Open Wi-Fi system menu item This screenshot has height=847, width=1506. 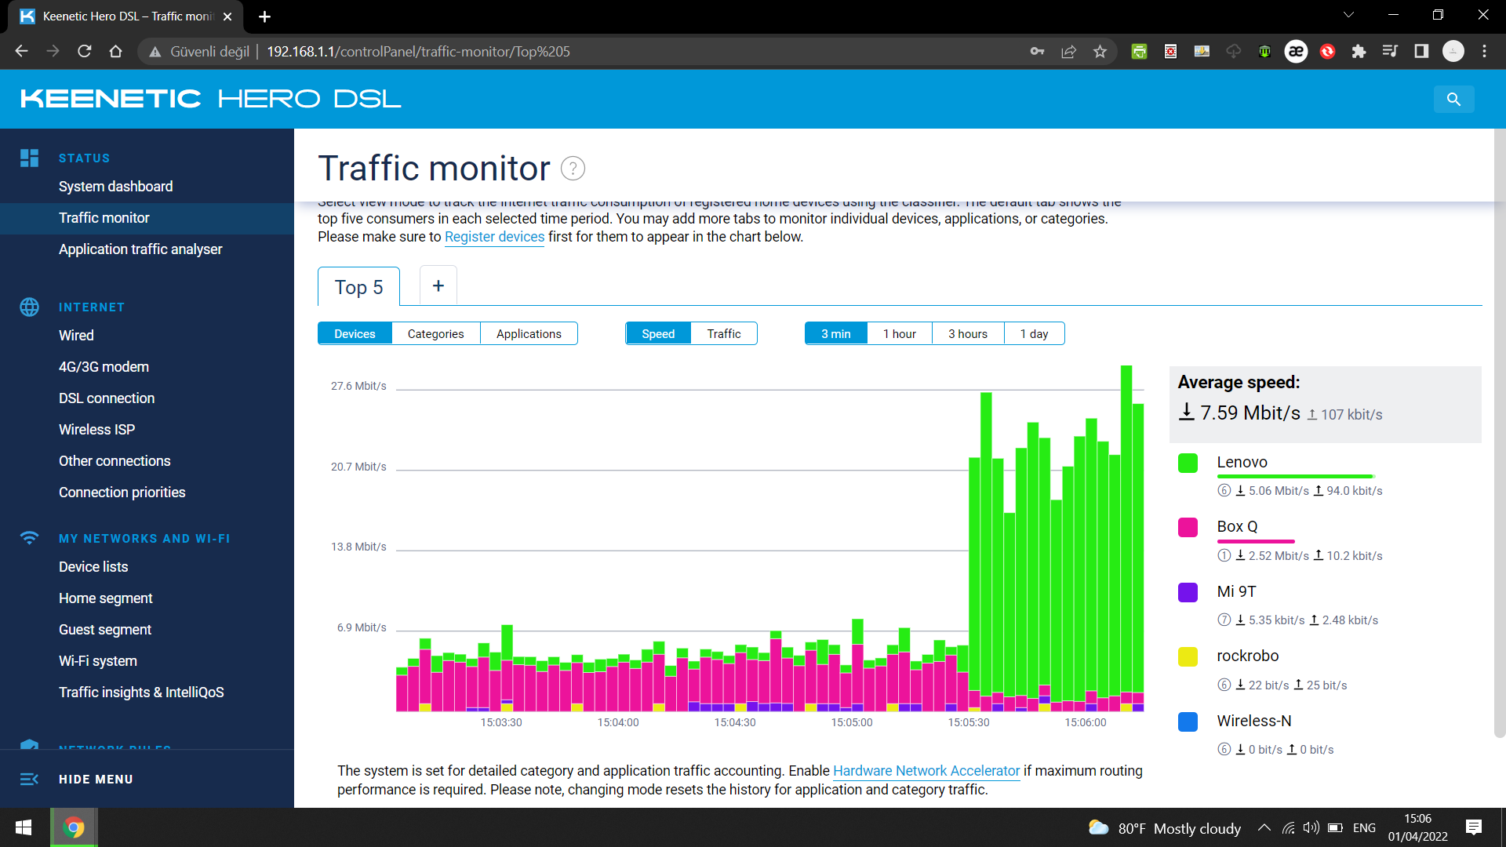(x=98, y=660)
